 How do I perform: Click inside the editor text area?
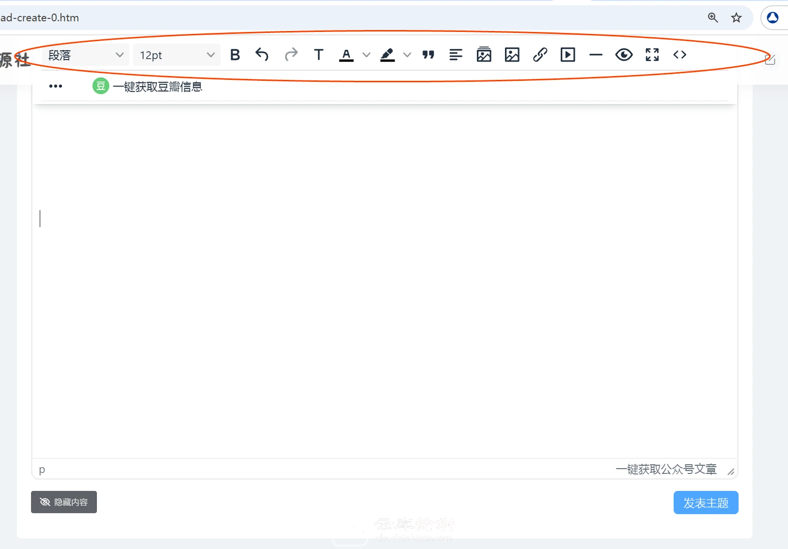(x=385, y=281)
